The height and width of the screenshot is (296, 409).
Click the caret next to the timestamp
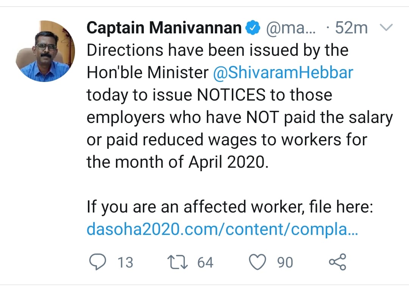pyautogui.click(x=386, y=27)
